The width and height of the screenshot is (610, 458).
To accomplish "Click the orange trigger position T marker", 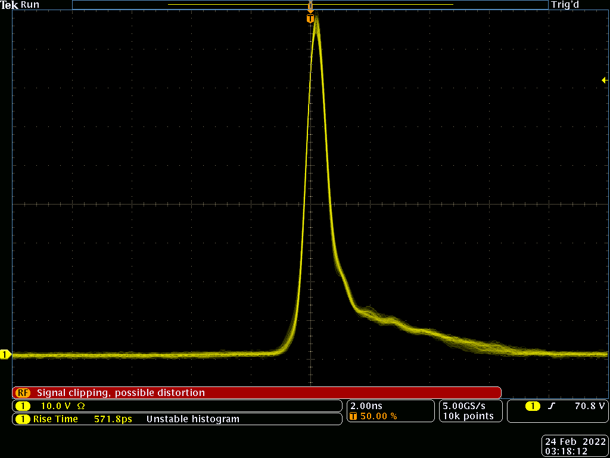I will [310, 18].
